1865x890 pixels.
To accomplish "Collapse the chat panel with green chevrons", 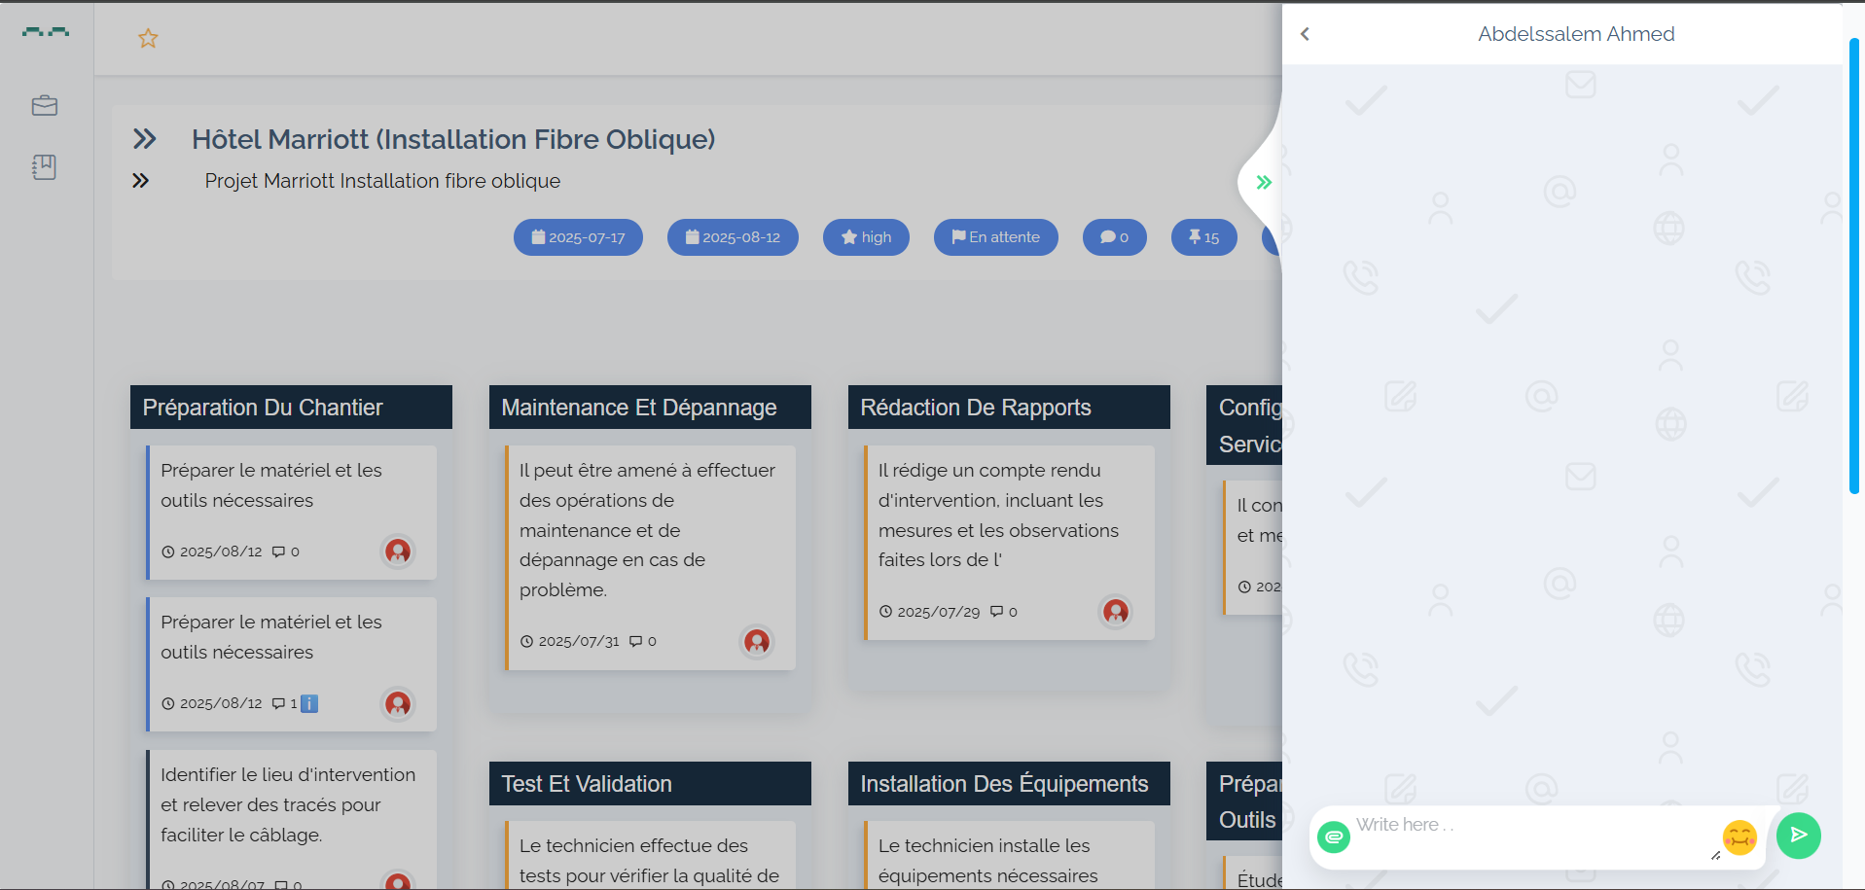I will pos(1264,182).
